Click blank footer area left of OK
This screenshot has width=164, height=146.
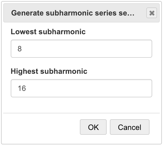point(40,127)
